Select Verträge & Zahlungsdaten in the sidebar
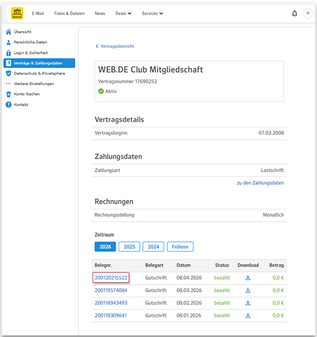 (39, 63)
